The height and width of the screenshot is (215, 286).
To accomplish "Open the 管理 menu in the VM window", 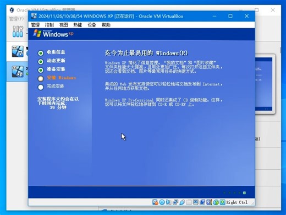I will 35,25.
